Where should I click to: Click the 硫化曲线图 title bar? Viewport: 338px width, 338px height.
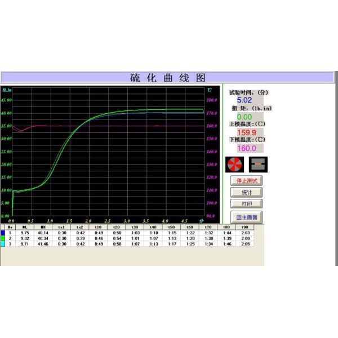point(168,78)
